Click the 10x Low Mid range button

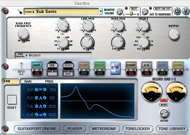pos(87,35)
